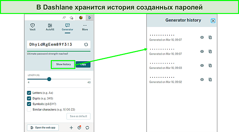Copy the password generated at 09:03
The width and height of the screenshot is (239, 132).
pos(210,65)
